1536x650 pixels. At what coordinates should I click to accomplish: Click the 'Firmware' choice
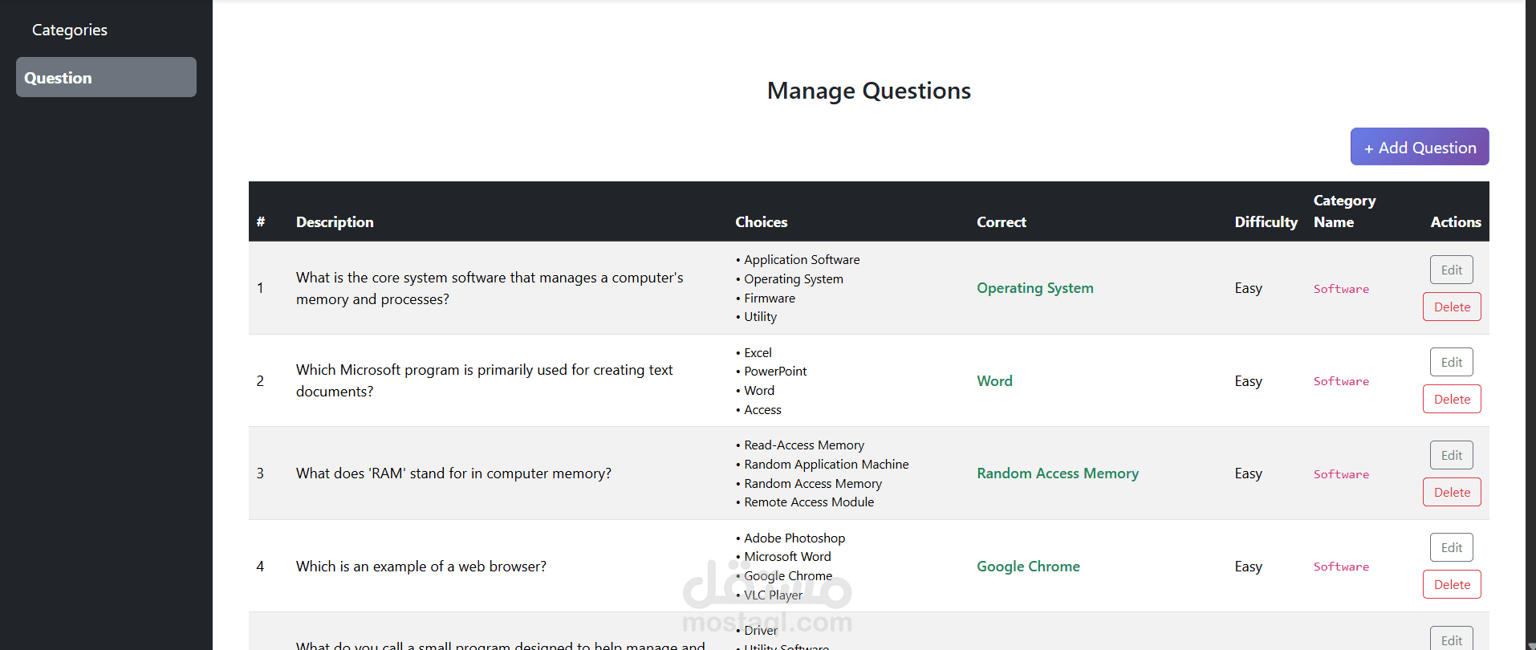(770, 299)
